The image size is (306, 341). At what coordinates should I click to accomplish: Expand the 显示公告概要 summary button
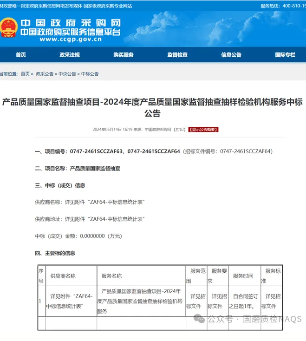203,130
